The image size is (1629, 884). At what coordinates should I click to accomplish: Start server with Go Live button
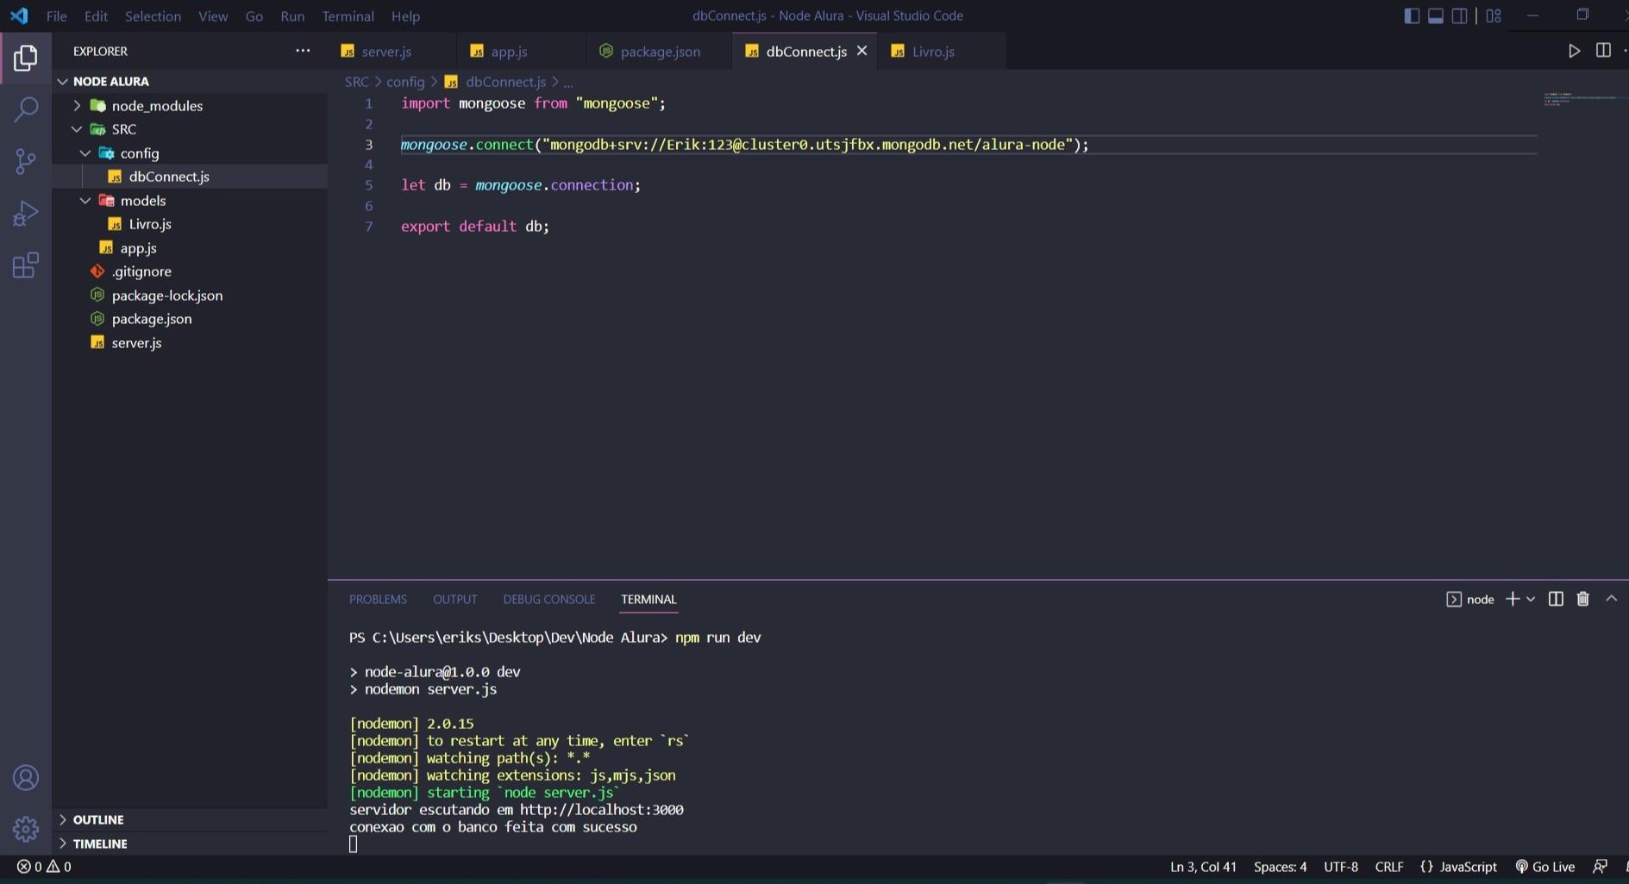click(x=1545, y=867)
